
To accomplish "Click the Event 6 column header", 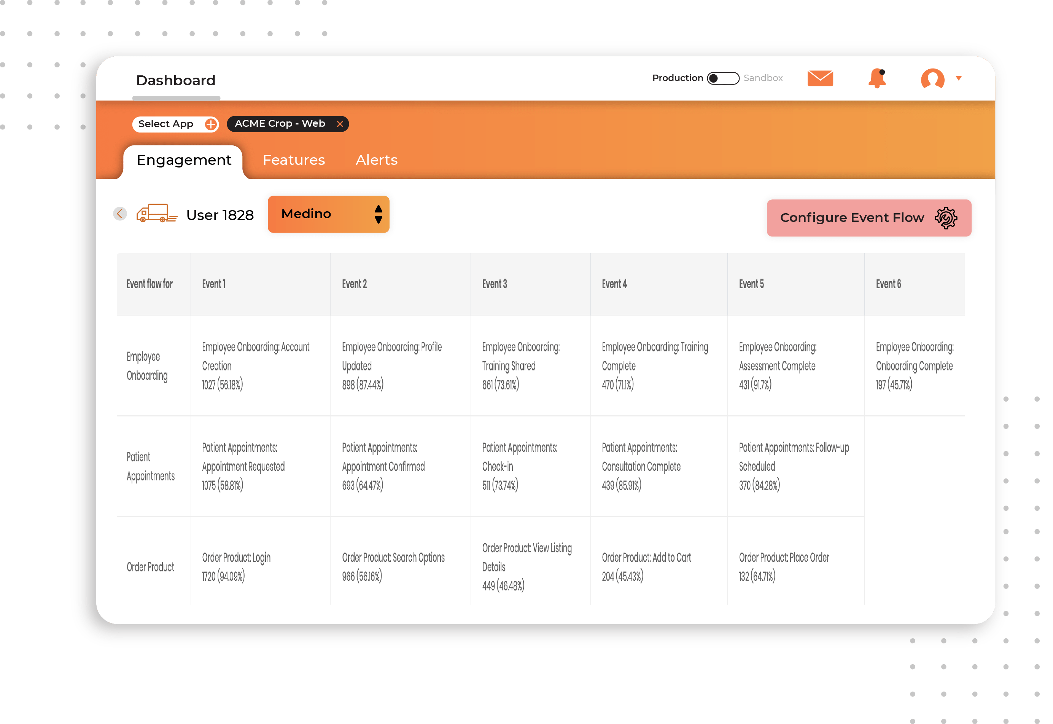I will click(x=914, y=284).
